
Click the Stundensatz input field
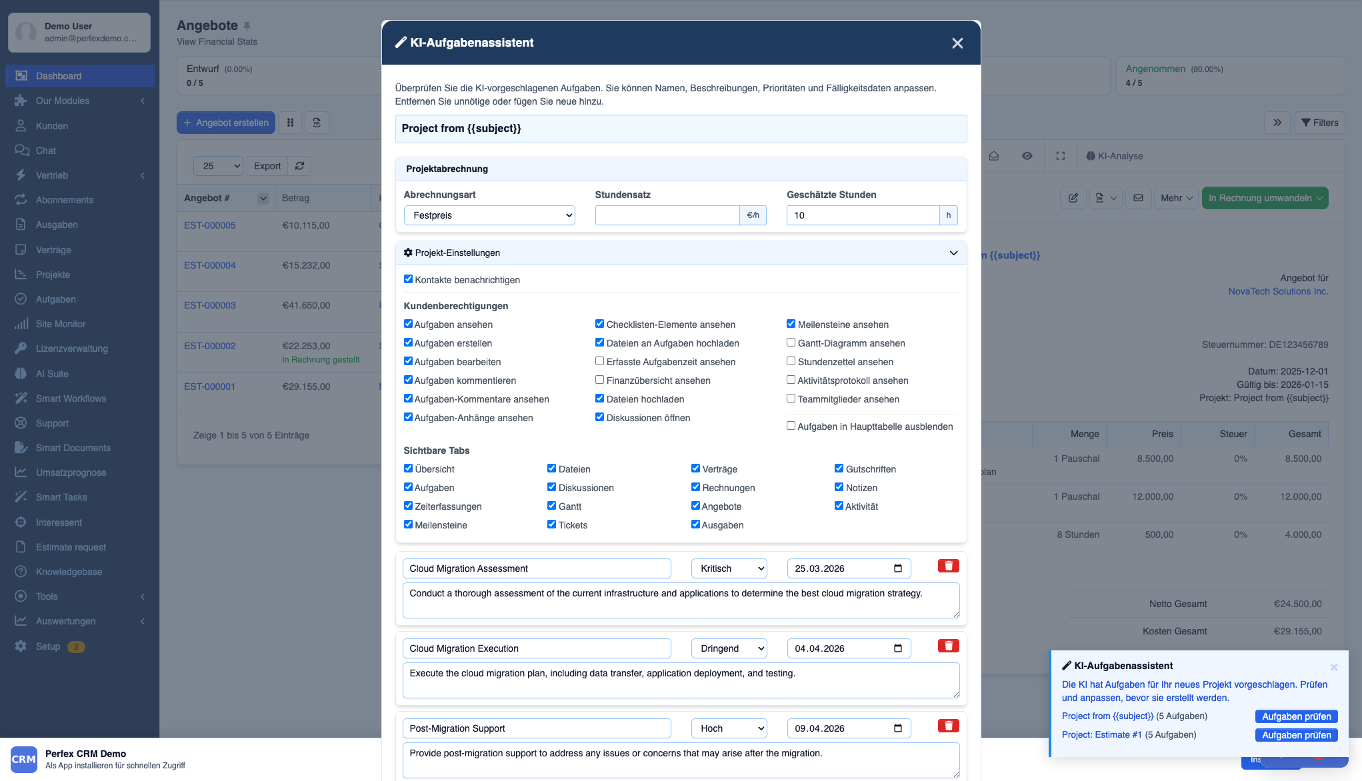coord(667,215)
